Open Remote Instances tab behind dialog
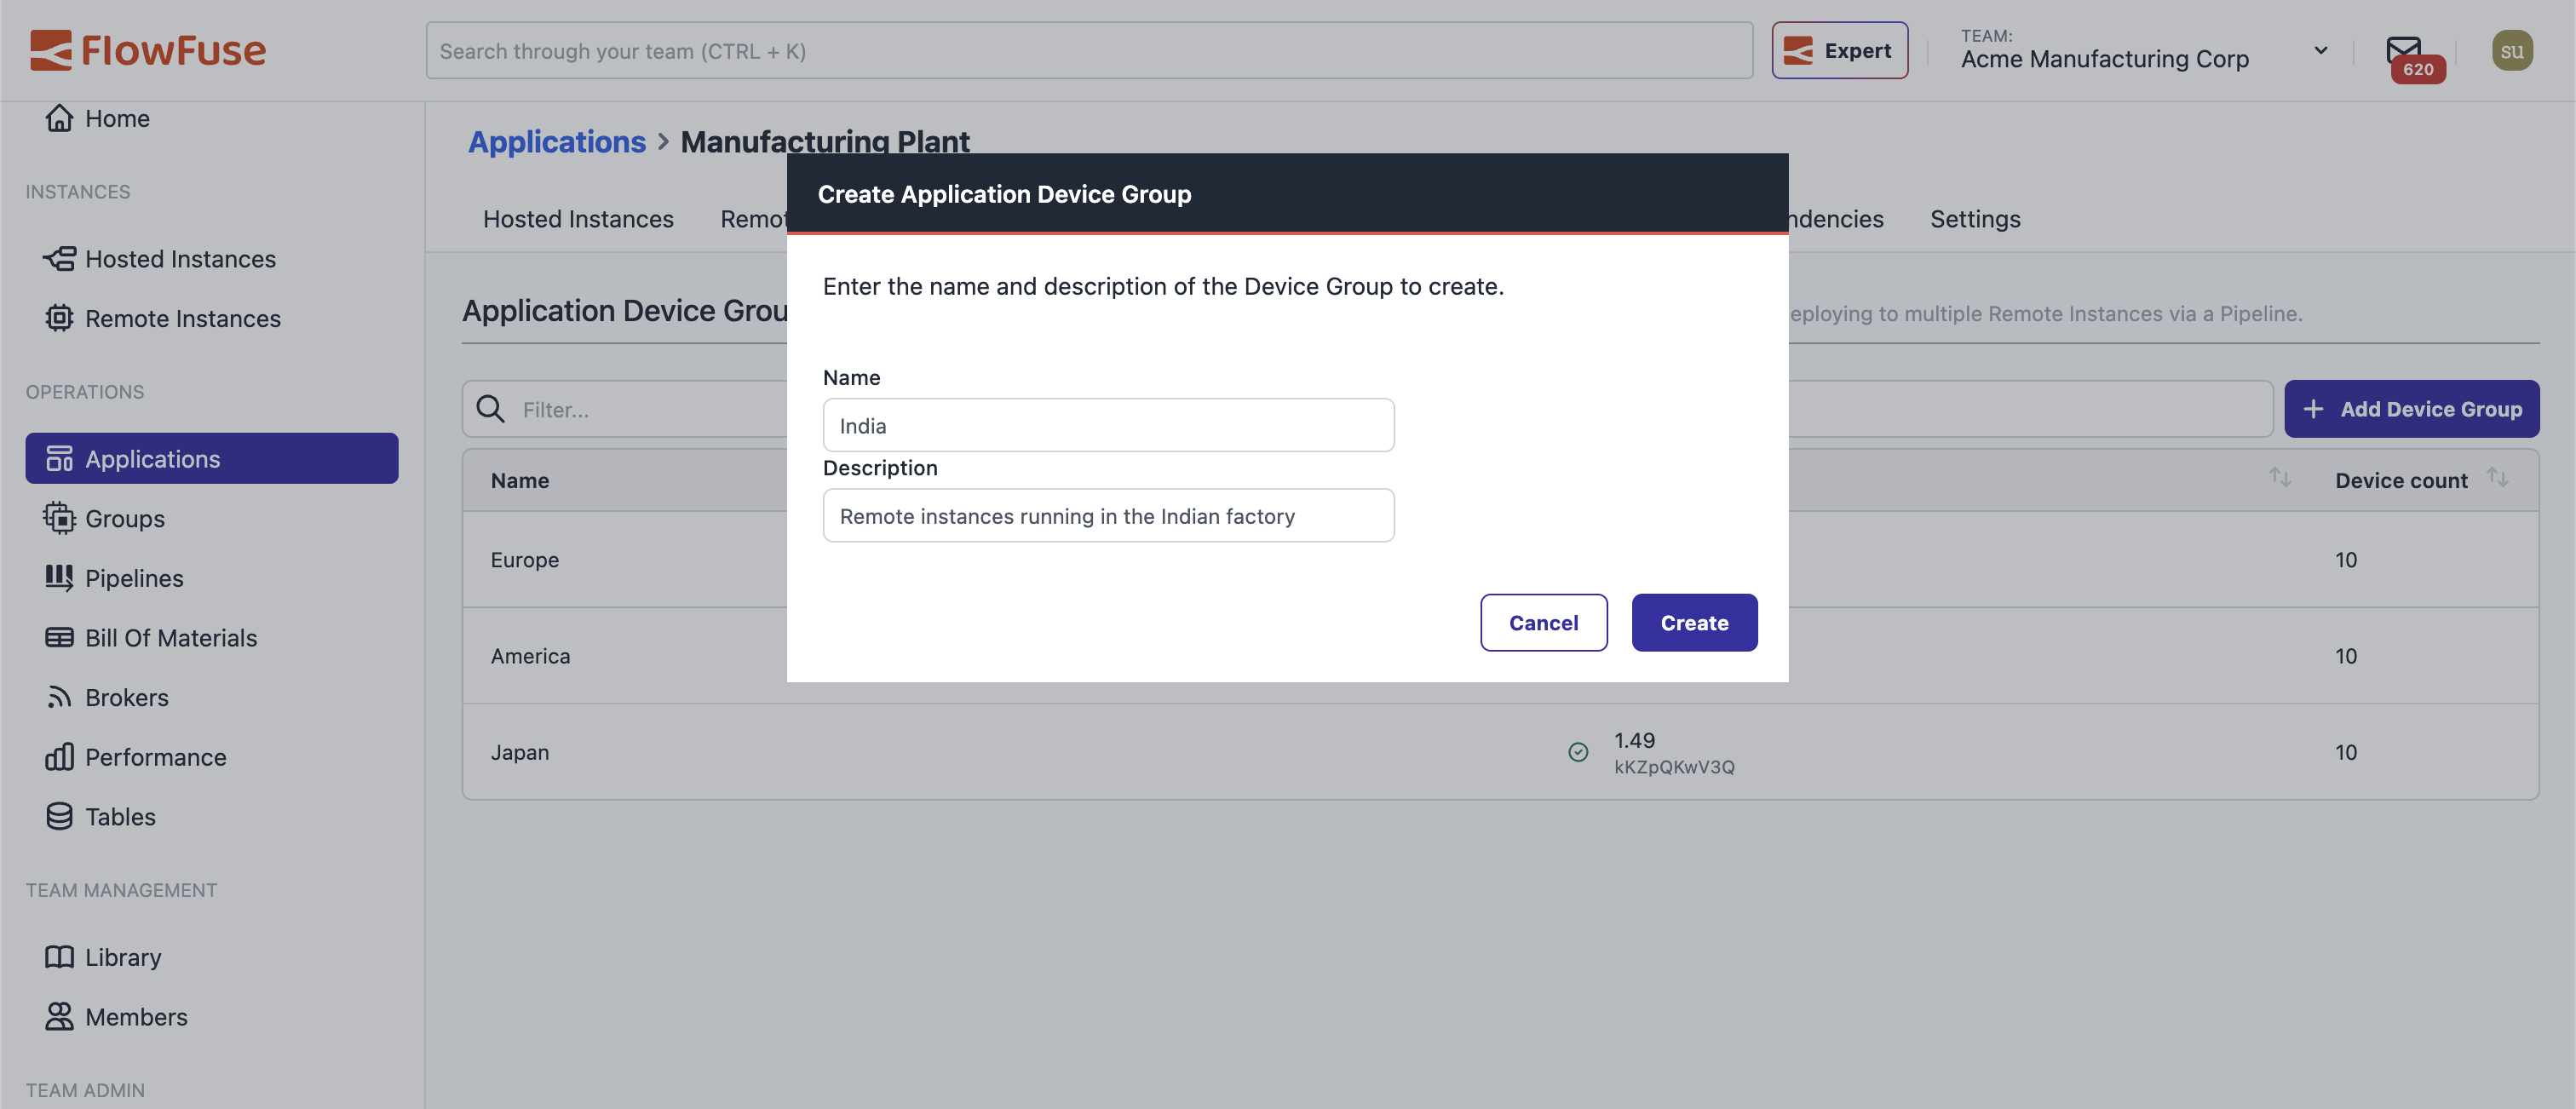 pos(753,219)
